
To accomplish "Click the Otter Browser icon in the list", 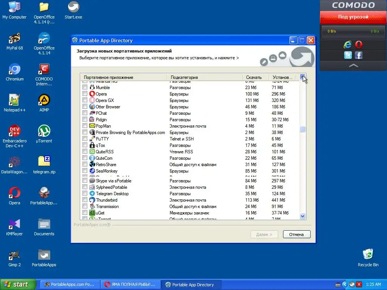I will coord(92,106).
